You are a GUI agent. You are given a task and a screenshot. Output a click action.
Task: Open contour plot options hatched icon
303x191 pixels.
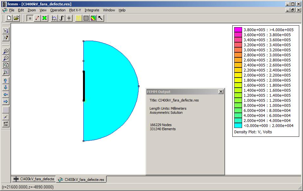(x=86, y=18)
